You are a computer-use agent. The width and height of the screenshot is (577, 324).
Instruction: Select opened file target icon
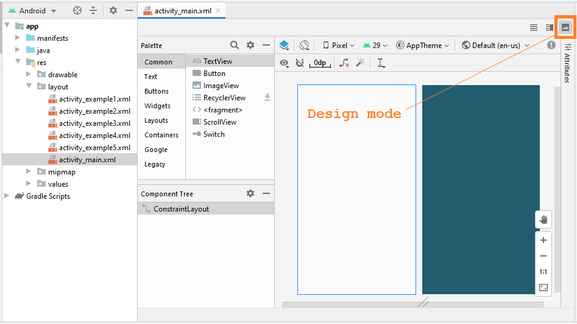coord(77,11)
